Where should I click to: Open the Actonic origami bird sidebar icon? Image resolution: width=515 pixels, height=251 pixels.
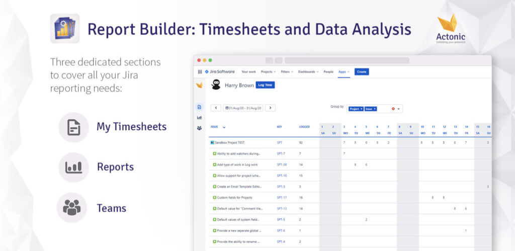click(199, 86)
